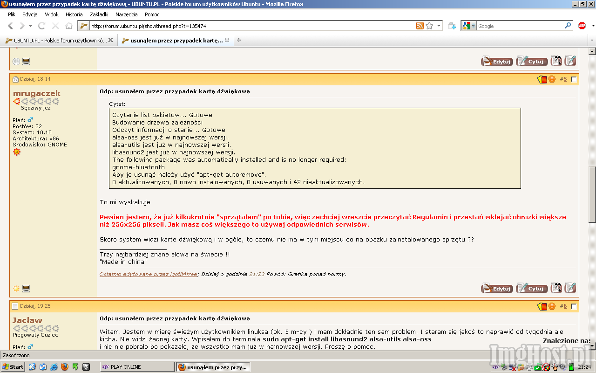Click the post status icon beside Dzisiaj, 18:14
Screen dimensions: 596x373
tap(15, 79)
